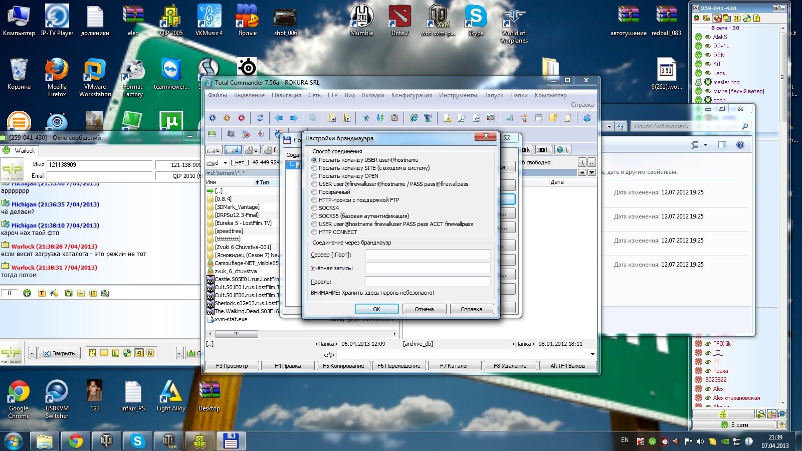Click the blue back arrow in toolbar
802x451 pixels.
pyautogui.click(x=279, y=118)
